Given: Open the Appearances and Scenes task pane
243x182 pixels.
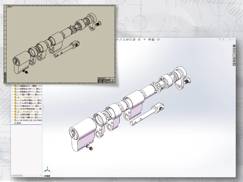Looking at the screenshot, I should [234, 61].
